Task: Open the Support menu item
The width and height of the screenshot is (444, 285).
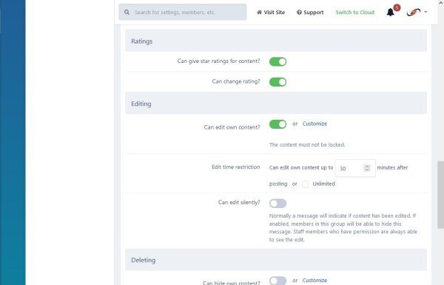Action: tap(310, 12)
